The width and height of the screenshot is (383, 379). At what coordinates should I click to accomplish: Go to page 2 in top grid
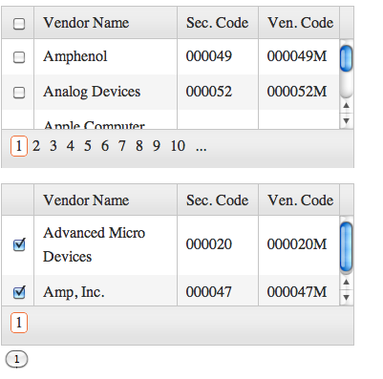point(36,146)
